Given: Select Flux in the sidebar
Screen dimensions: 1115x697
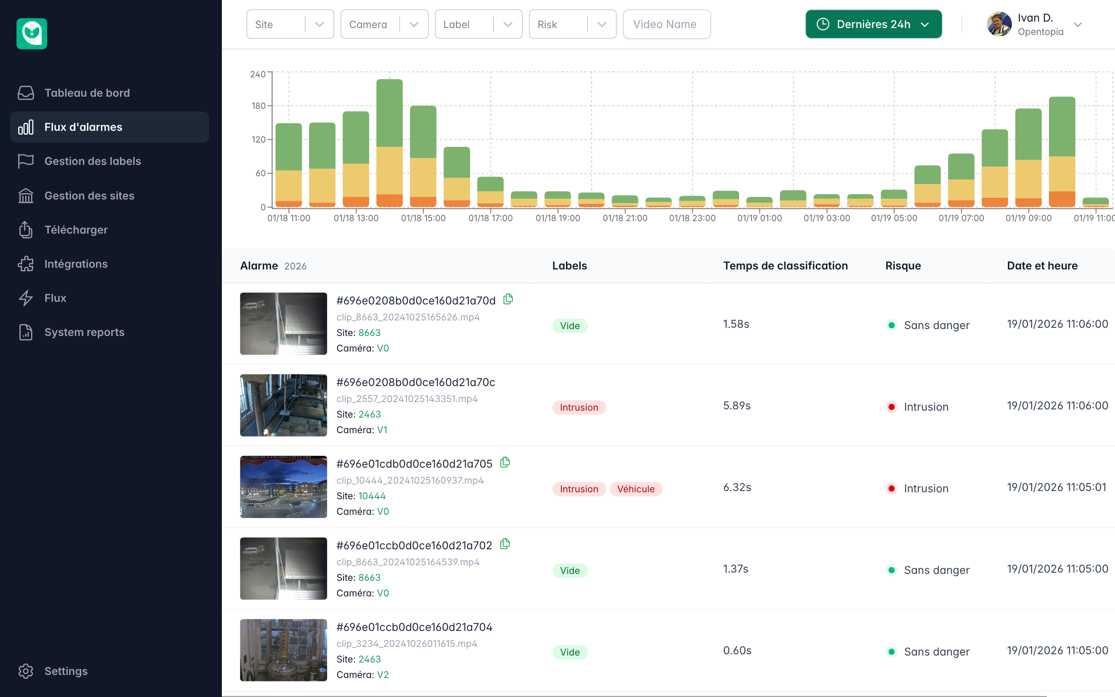Looking at the screenshot, I should coord(55,298).
